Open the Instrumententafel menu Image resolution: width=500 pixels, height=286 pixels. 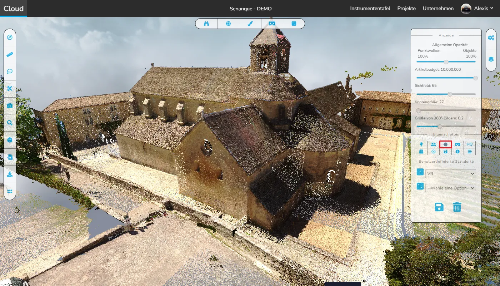(370, 9)
